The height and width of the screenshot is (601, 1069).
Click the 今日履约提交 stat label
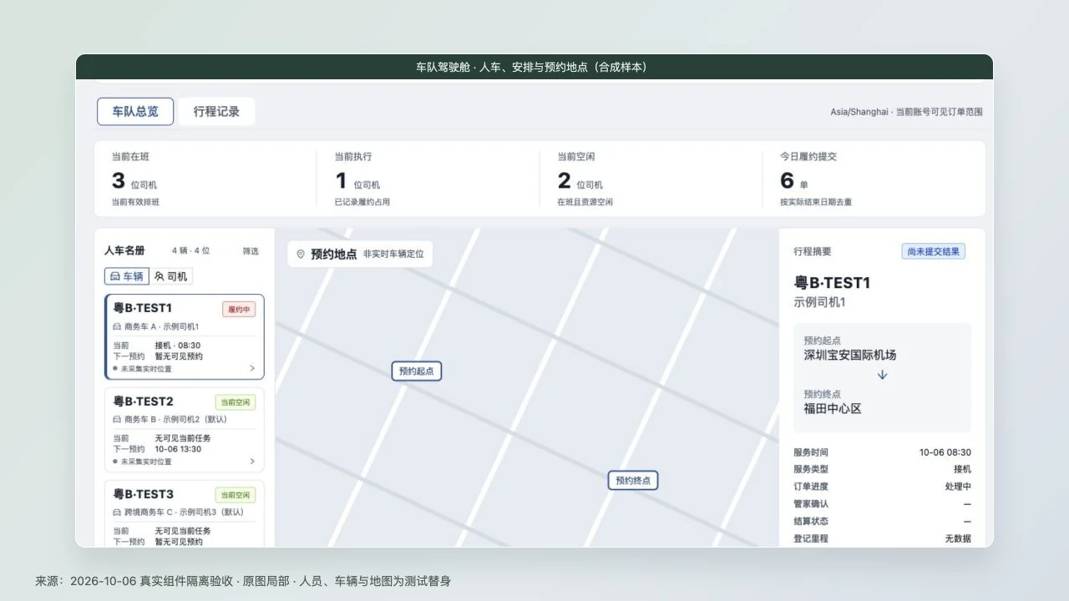click(808, 157)
